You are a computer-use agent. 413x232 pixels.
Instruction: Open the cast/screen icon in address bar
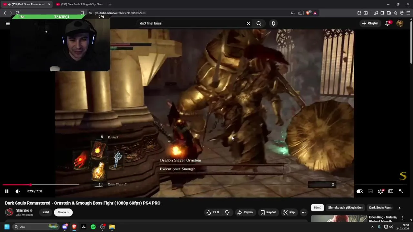tap(293, 13)
